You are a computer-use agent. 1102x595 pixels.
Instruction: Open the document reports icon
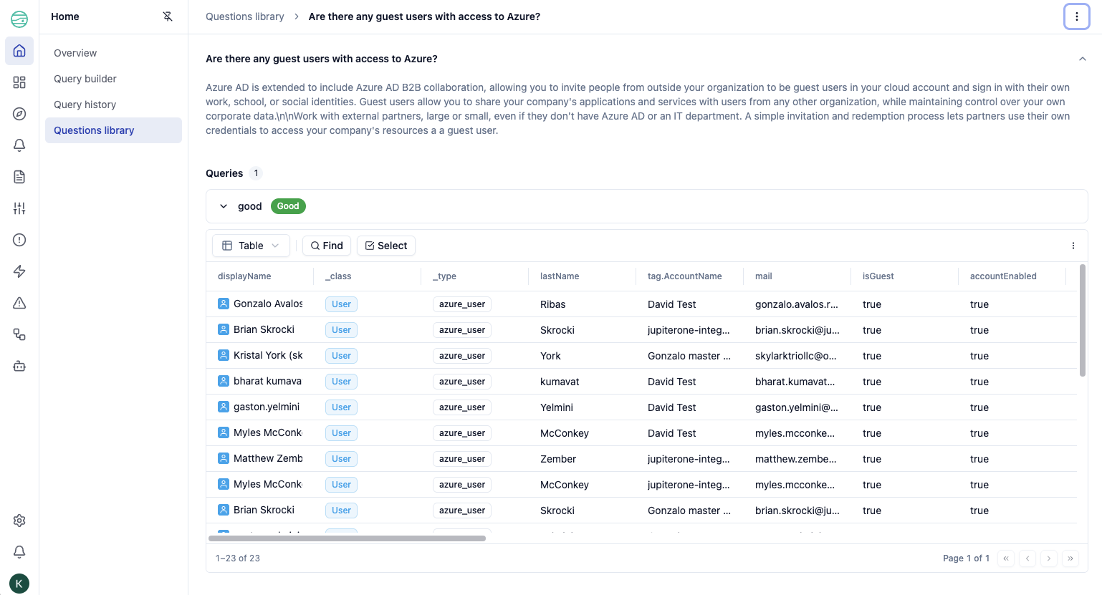click(19, 177)
